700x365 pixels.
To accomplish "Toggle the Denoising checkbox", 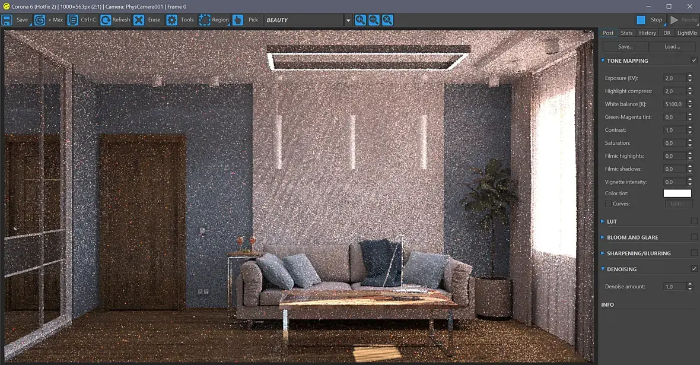I will point(693,269).
